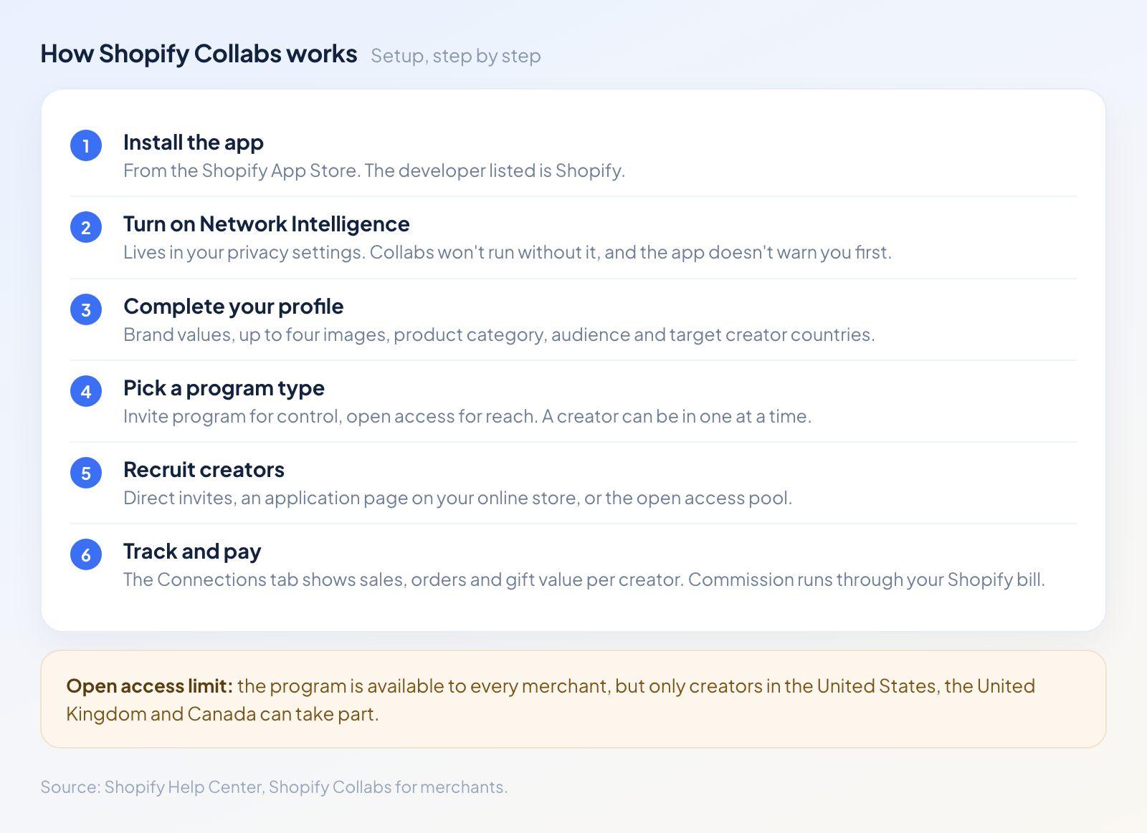Click the blue step 3 badge
This screenshot has width=1147, height=833.
click(86, 309)
